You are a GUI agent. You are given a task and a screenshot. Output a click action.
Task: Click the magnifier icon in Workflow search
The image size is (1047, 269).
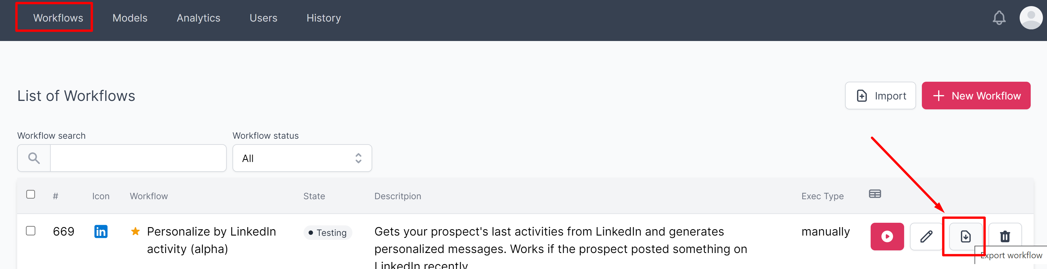(x=34, y=158)
